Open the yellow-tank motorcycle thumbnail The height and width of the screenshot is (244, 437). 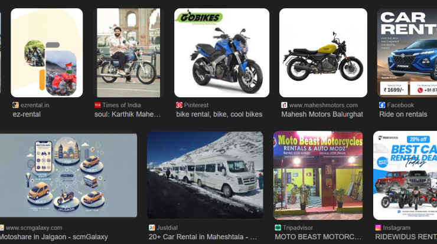click(x=323, y=53)
